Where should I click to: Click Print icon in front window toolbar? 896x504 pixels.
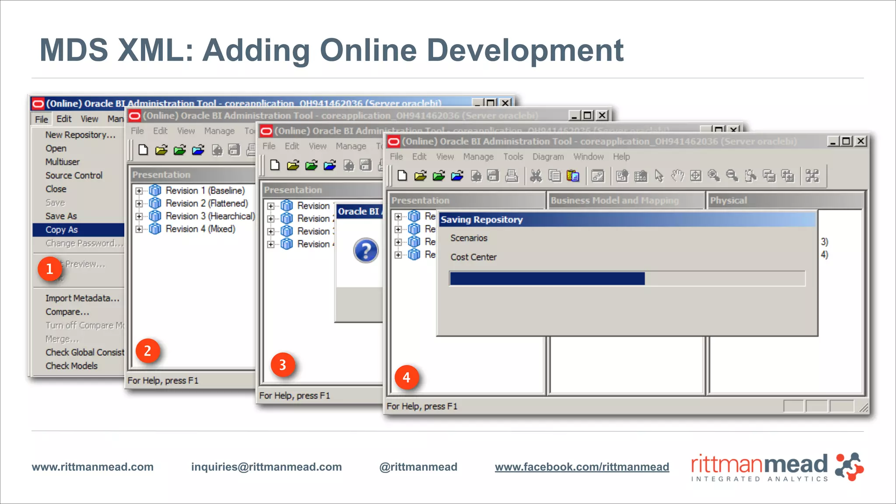[x=511, y=176]
